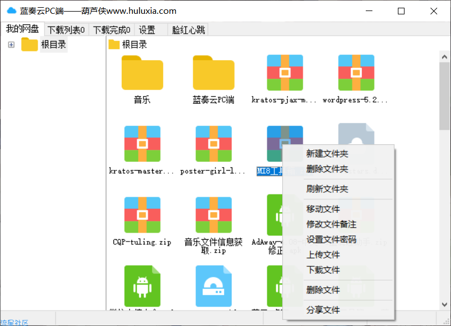
Task: Select the poster-girl-l... archive icon
Action: (x=214, y=144)
